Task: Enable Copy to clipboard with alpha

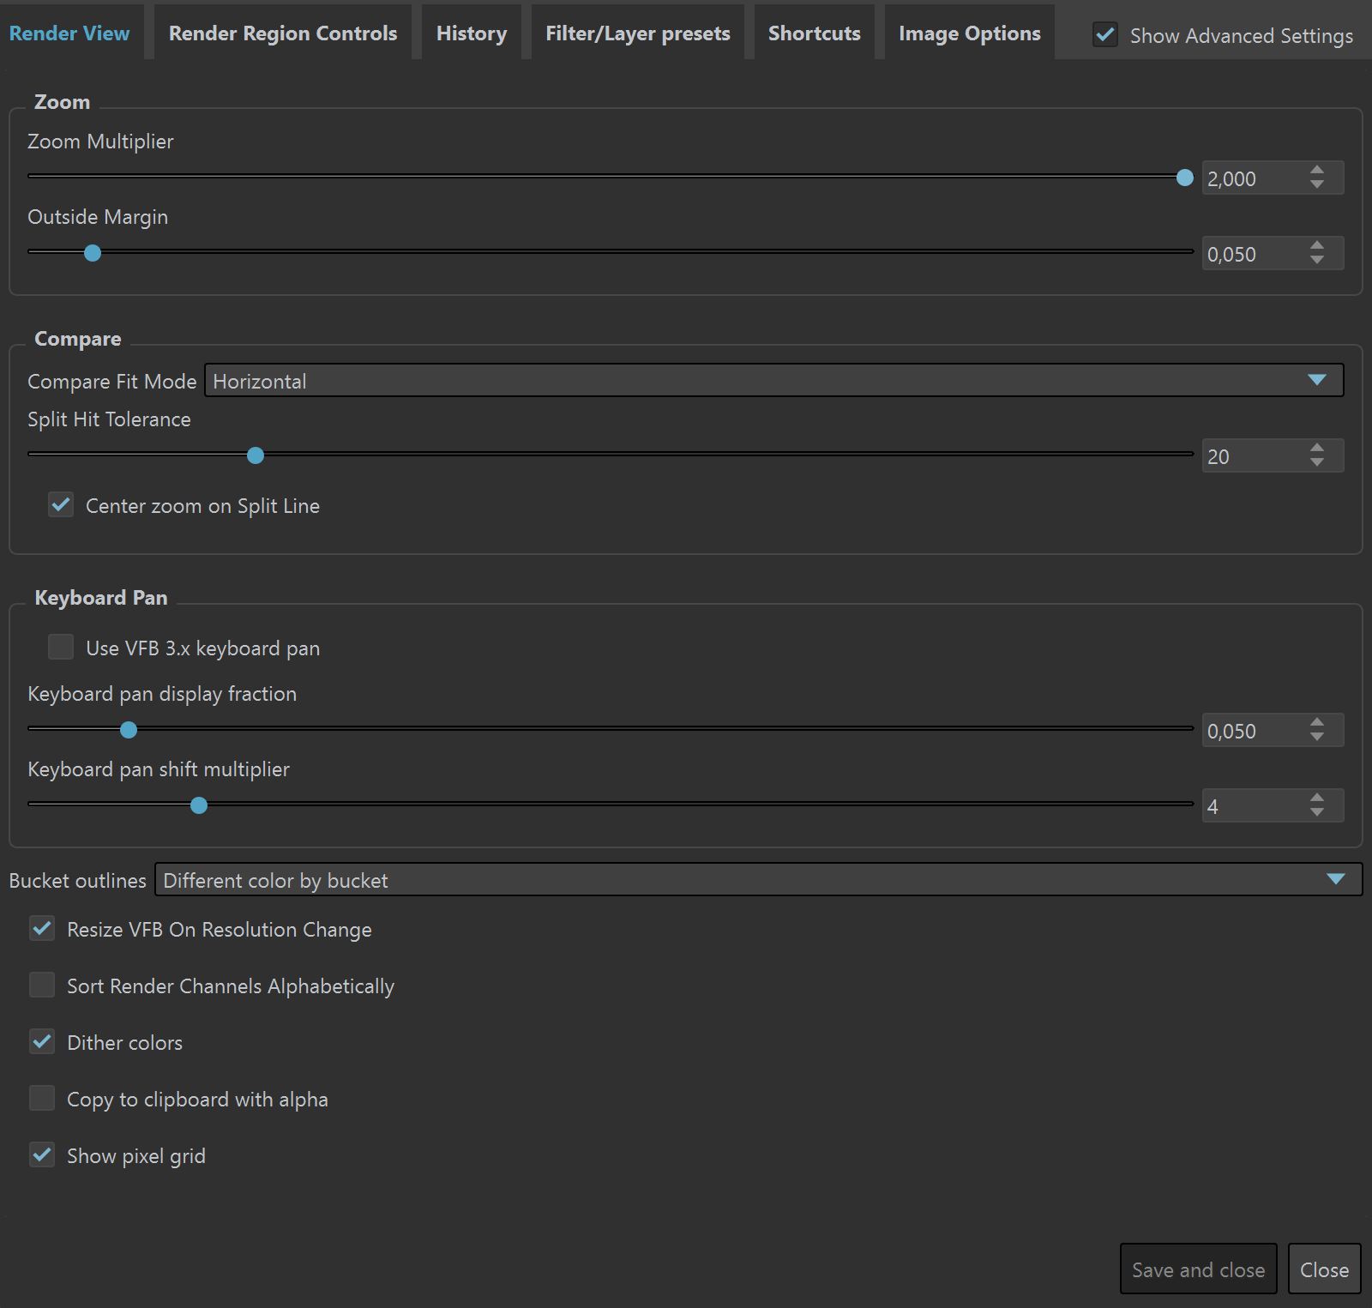Action: [42, 1098]
